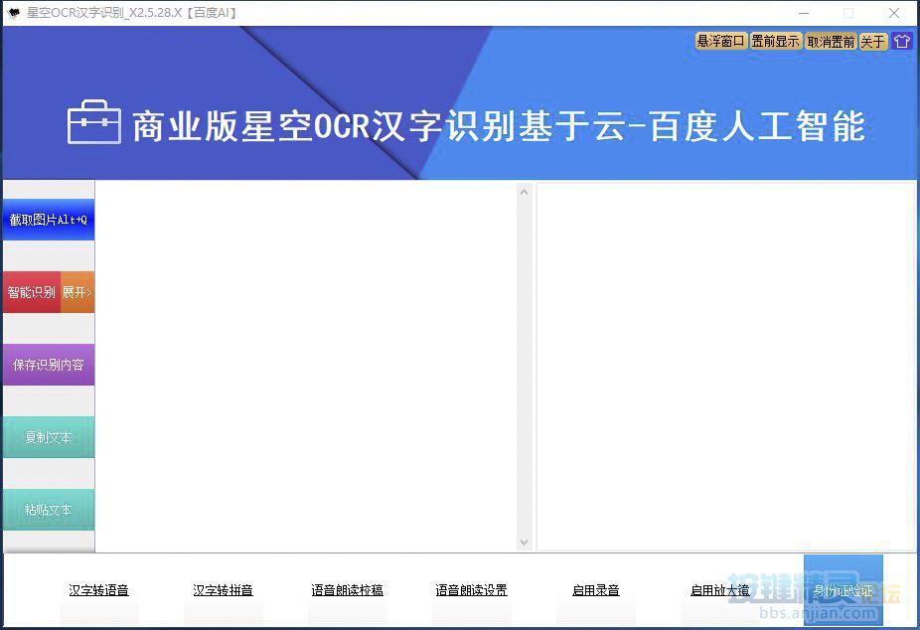Use the 粘贴文本 paste text function
This screenshot has width=920, height=630.
[x=47, y=510]
